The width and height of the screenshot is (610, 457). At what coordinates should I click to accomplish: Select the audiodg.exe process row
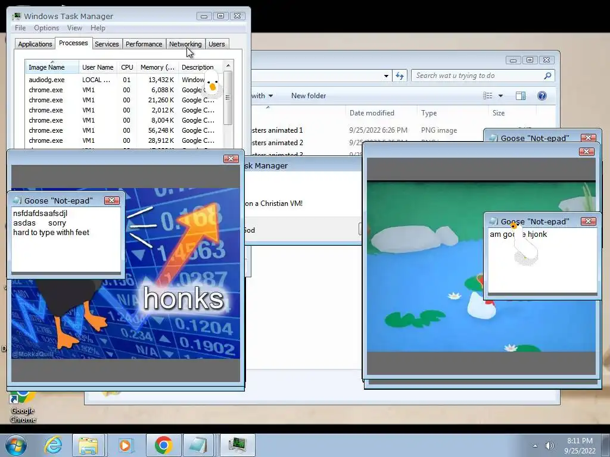125,80
